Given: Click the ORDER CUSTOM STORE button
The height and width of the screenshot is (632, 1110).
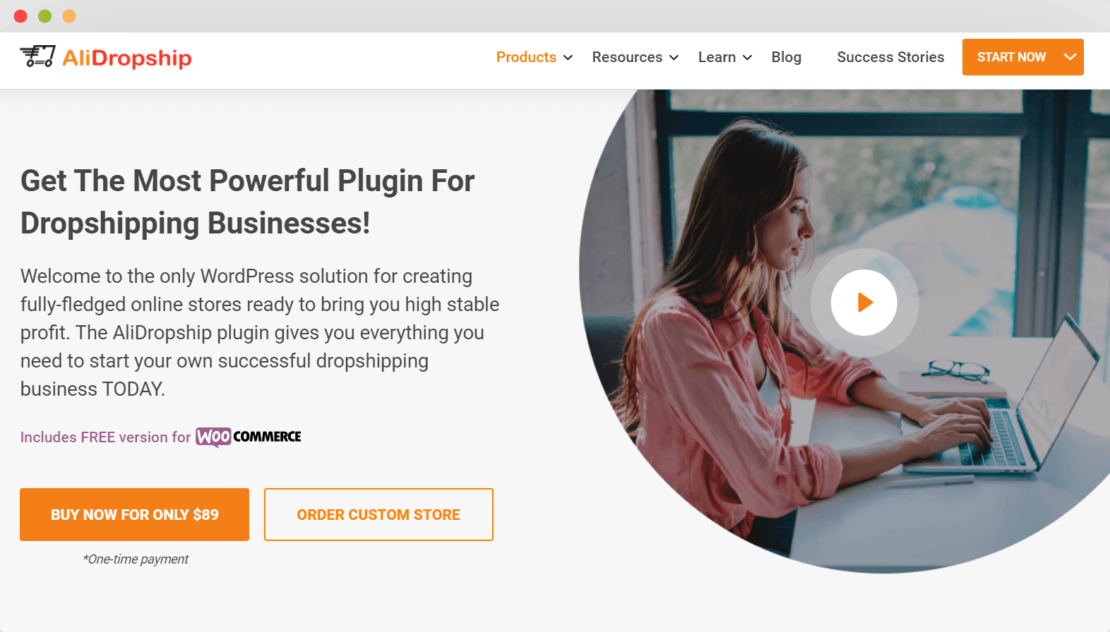Looking at the screenshot, I should click(378, 515).
